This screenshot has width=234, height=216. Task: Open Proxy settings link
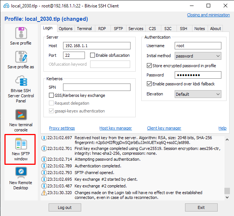[62, 128]
